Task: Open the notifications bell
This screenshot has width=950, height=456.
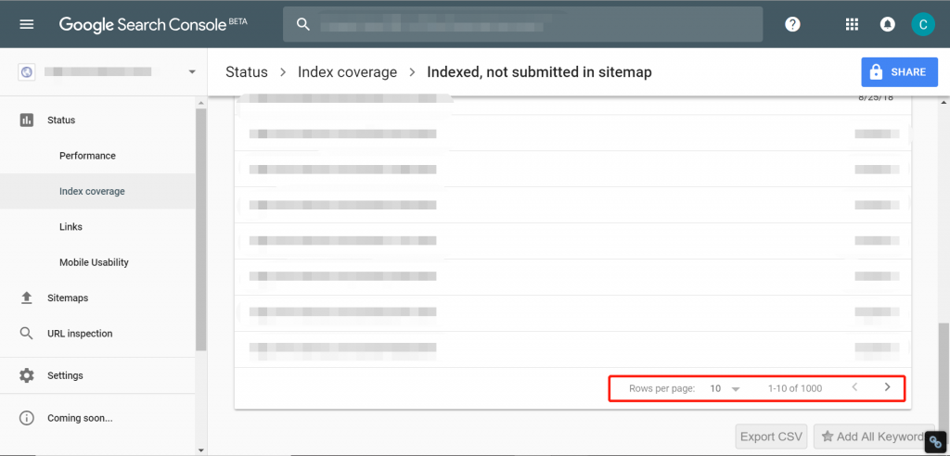Action: [888, 24]
